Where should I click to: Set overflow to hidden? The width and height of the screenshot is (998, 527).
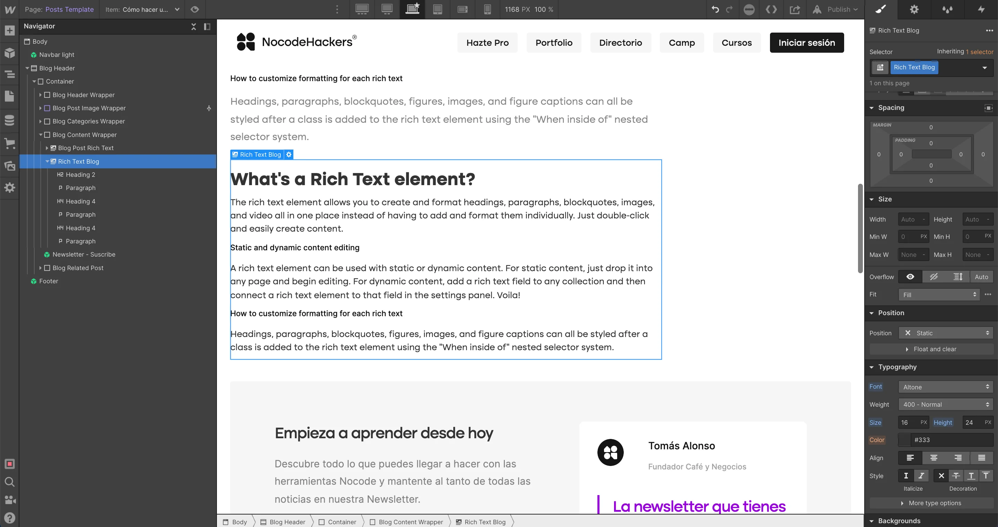(934, 277)
